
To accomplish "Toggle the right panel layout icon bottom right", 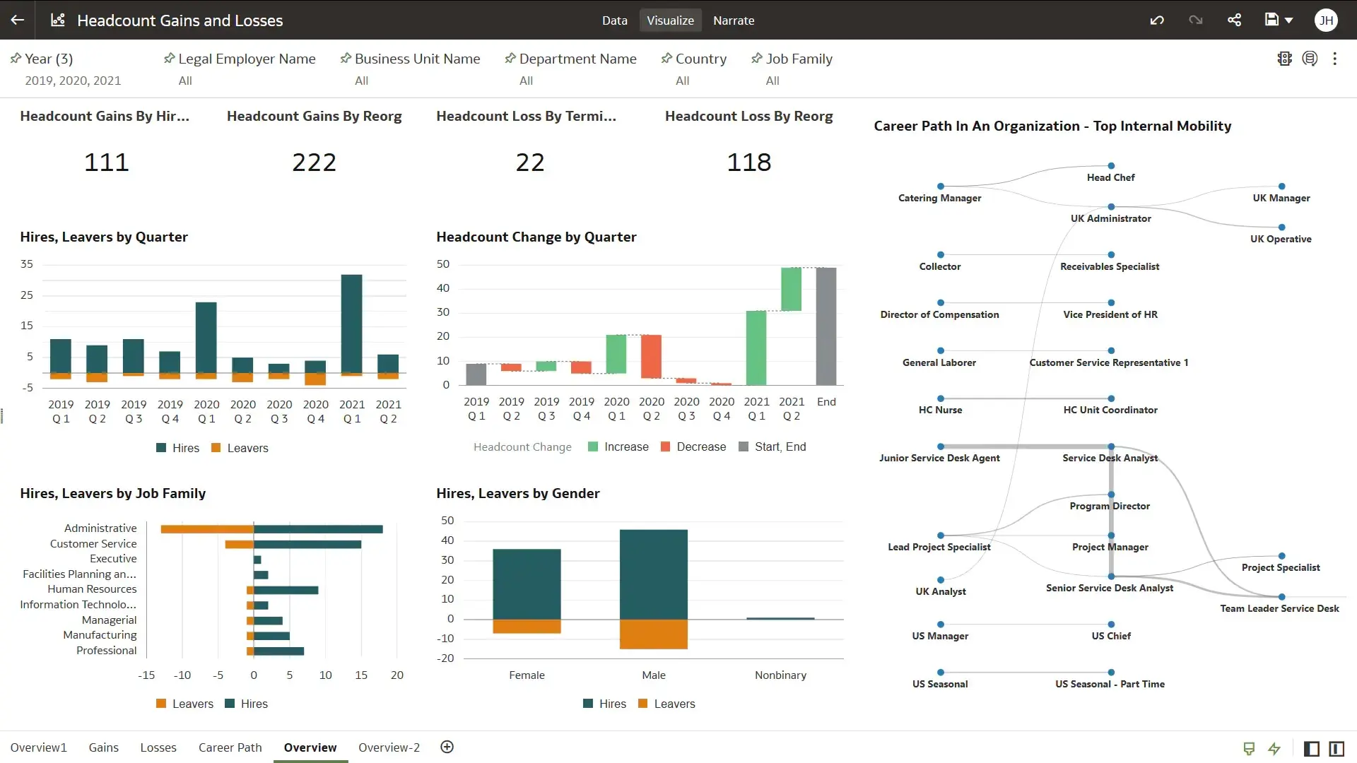I will pos(1337,748).
